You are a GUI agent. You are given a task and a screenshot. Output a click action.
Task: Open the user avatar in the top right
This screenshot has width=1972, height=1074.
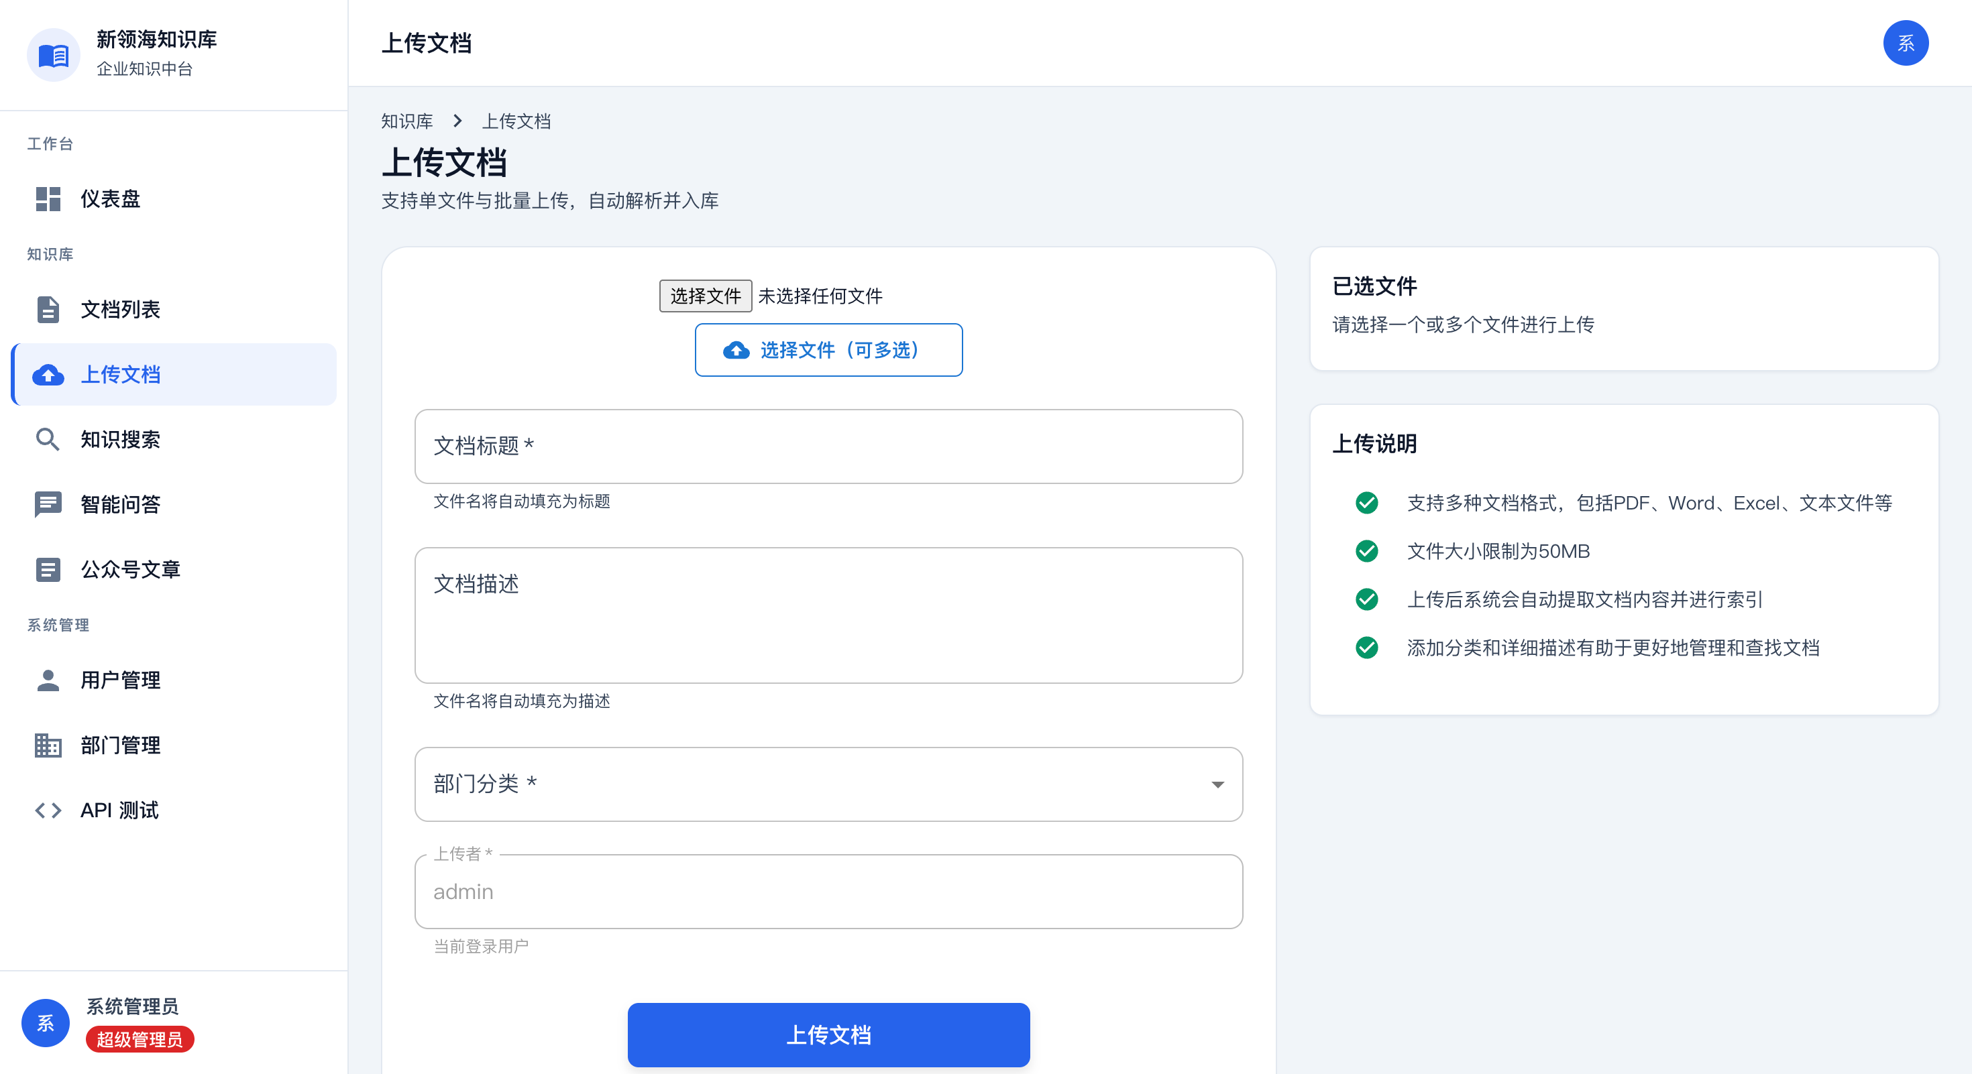pyautogui.click(x=1905, y=43)
